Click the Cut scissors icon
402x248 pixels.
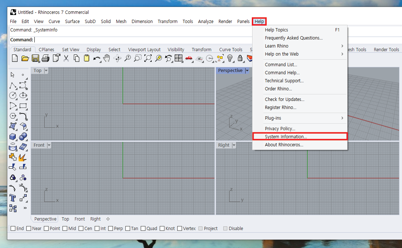(x=66, y=59)
